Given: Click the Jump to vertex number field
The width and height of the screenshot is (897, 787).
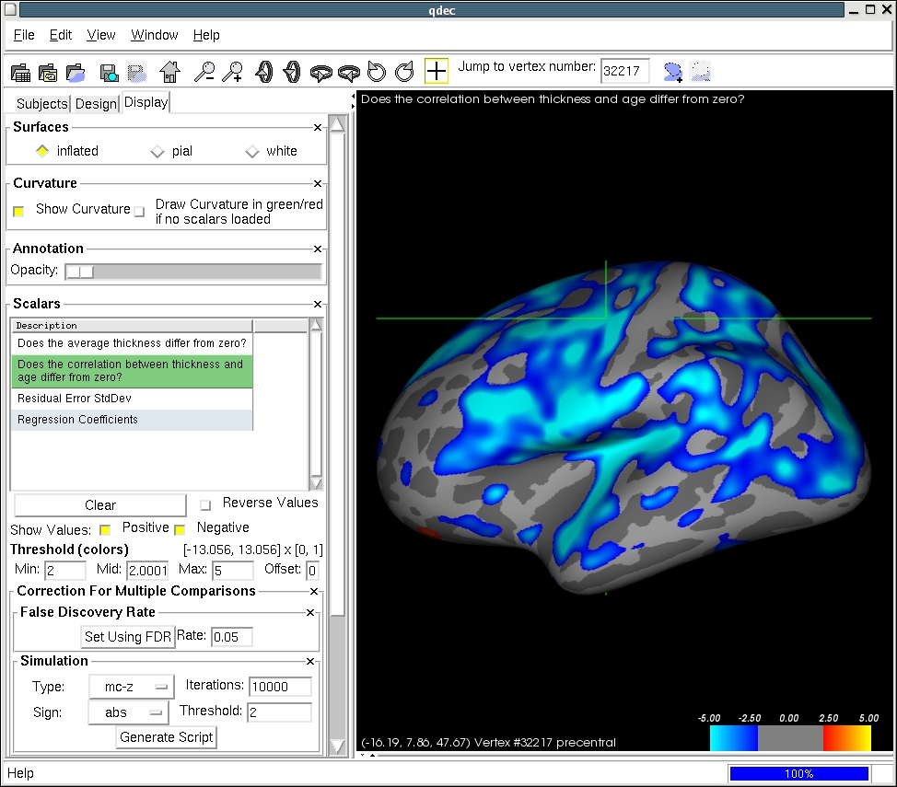Looking at the screenshot, I should [624, 72].
